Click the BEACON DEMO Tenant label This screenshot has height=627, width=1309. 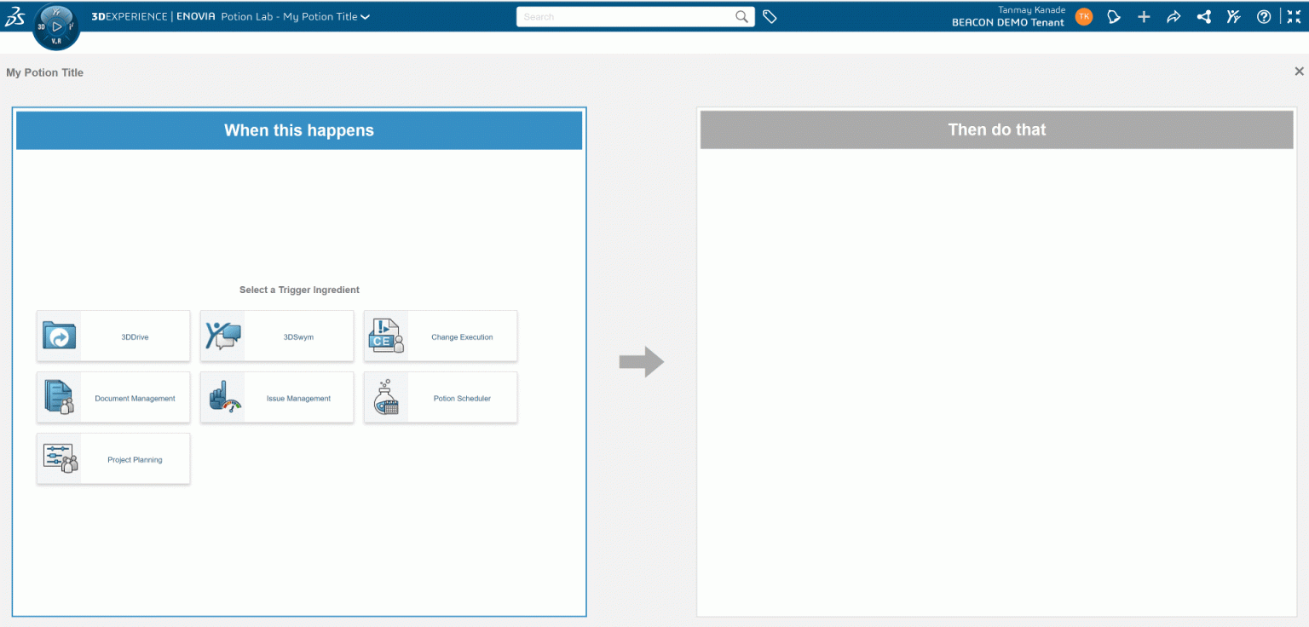click(x=1008, y=23)
